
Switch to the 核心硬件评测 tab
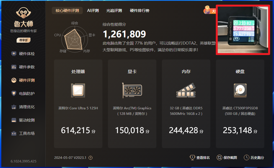[67, 11]
